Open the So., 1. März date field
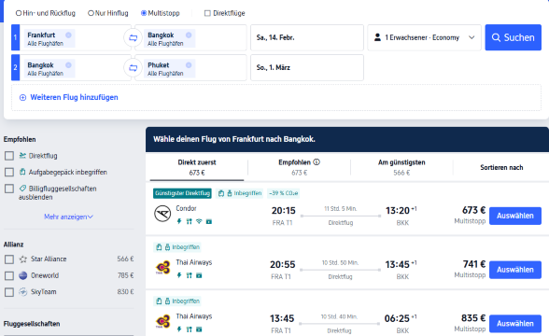The width and height of the screenshot is (549, 336). [307, 67]
